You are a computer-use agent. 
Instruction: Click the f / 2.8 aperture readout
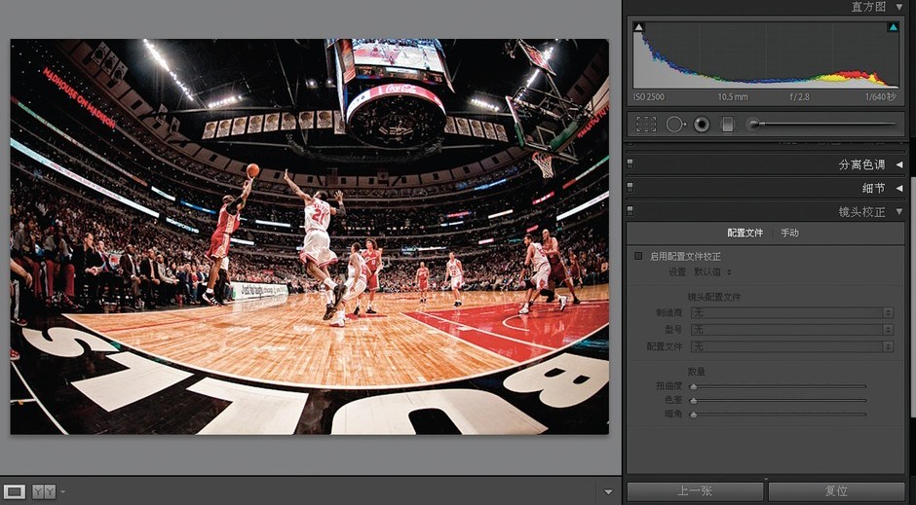point(799,96)
